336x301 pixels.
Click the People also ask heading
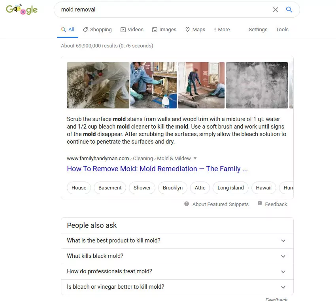click(x=92, y=225)
